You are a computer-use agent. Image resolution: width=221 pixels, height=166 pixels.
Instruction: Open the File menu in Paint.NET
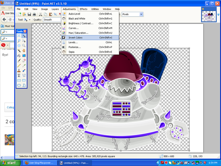[19, 9]
